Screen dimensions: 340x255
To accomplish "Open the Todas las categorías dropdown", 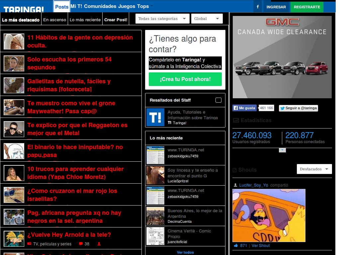I will [162, 19].
